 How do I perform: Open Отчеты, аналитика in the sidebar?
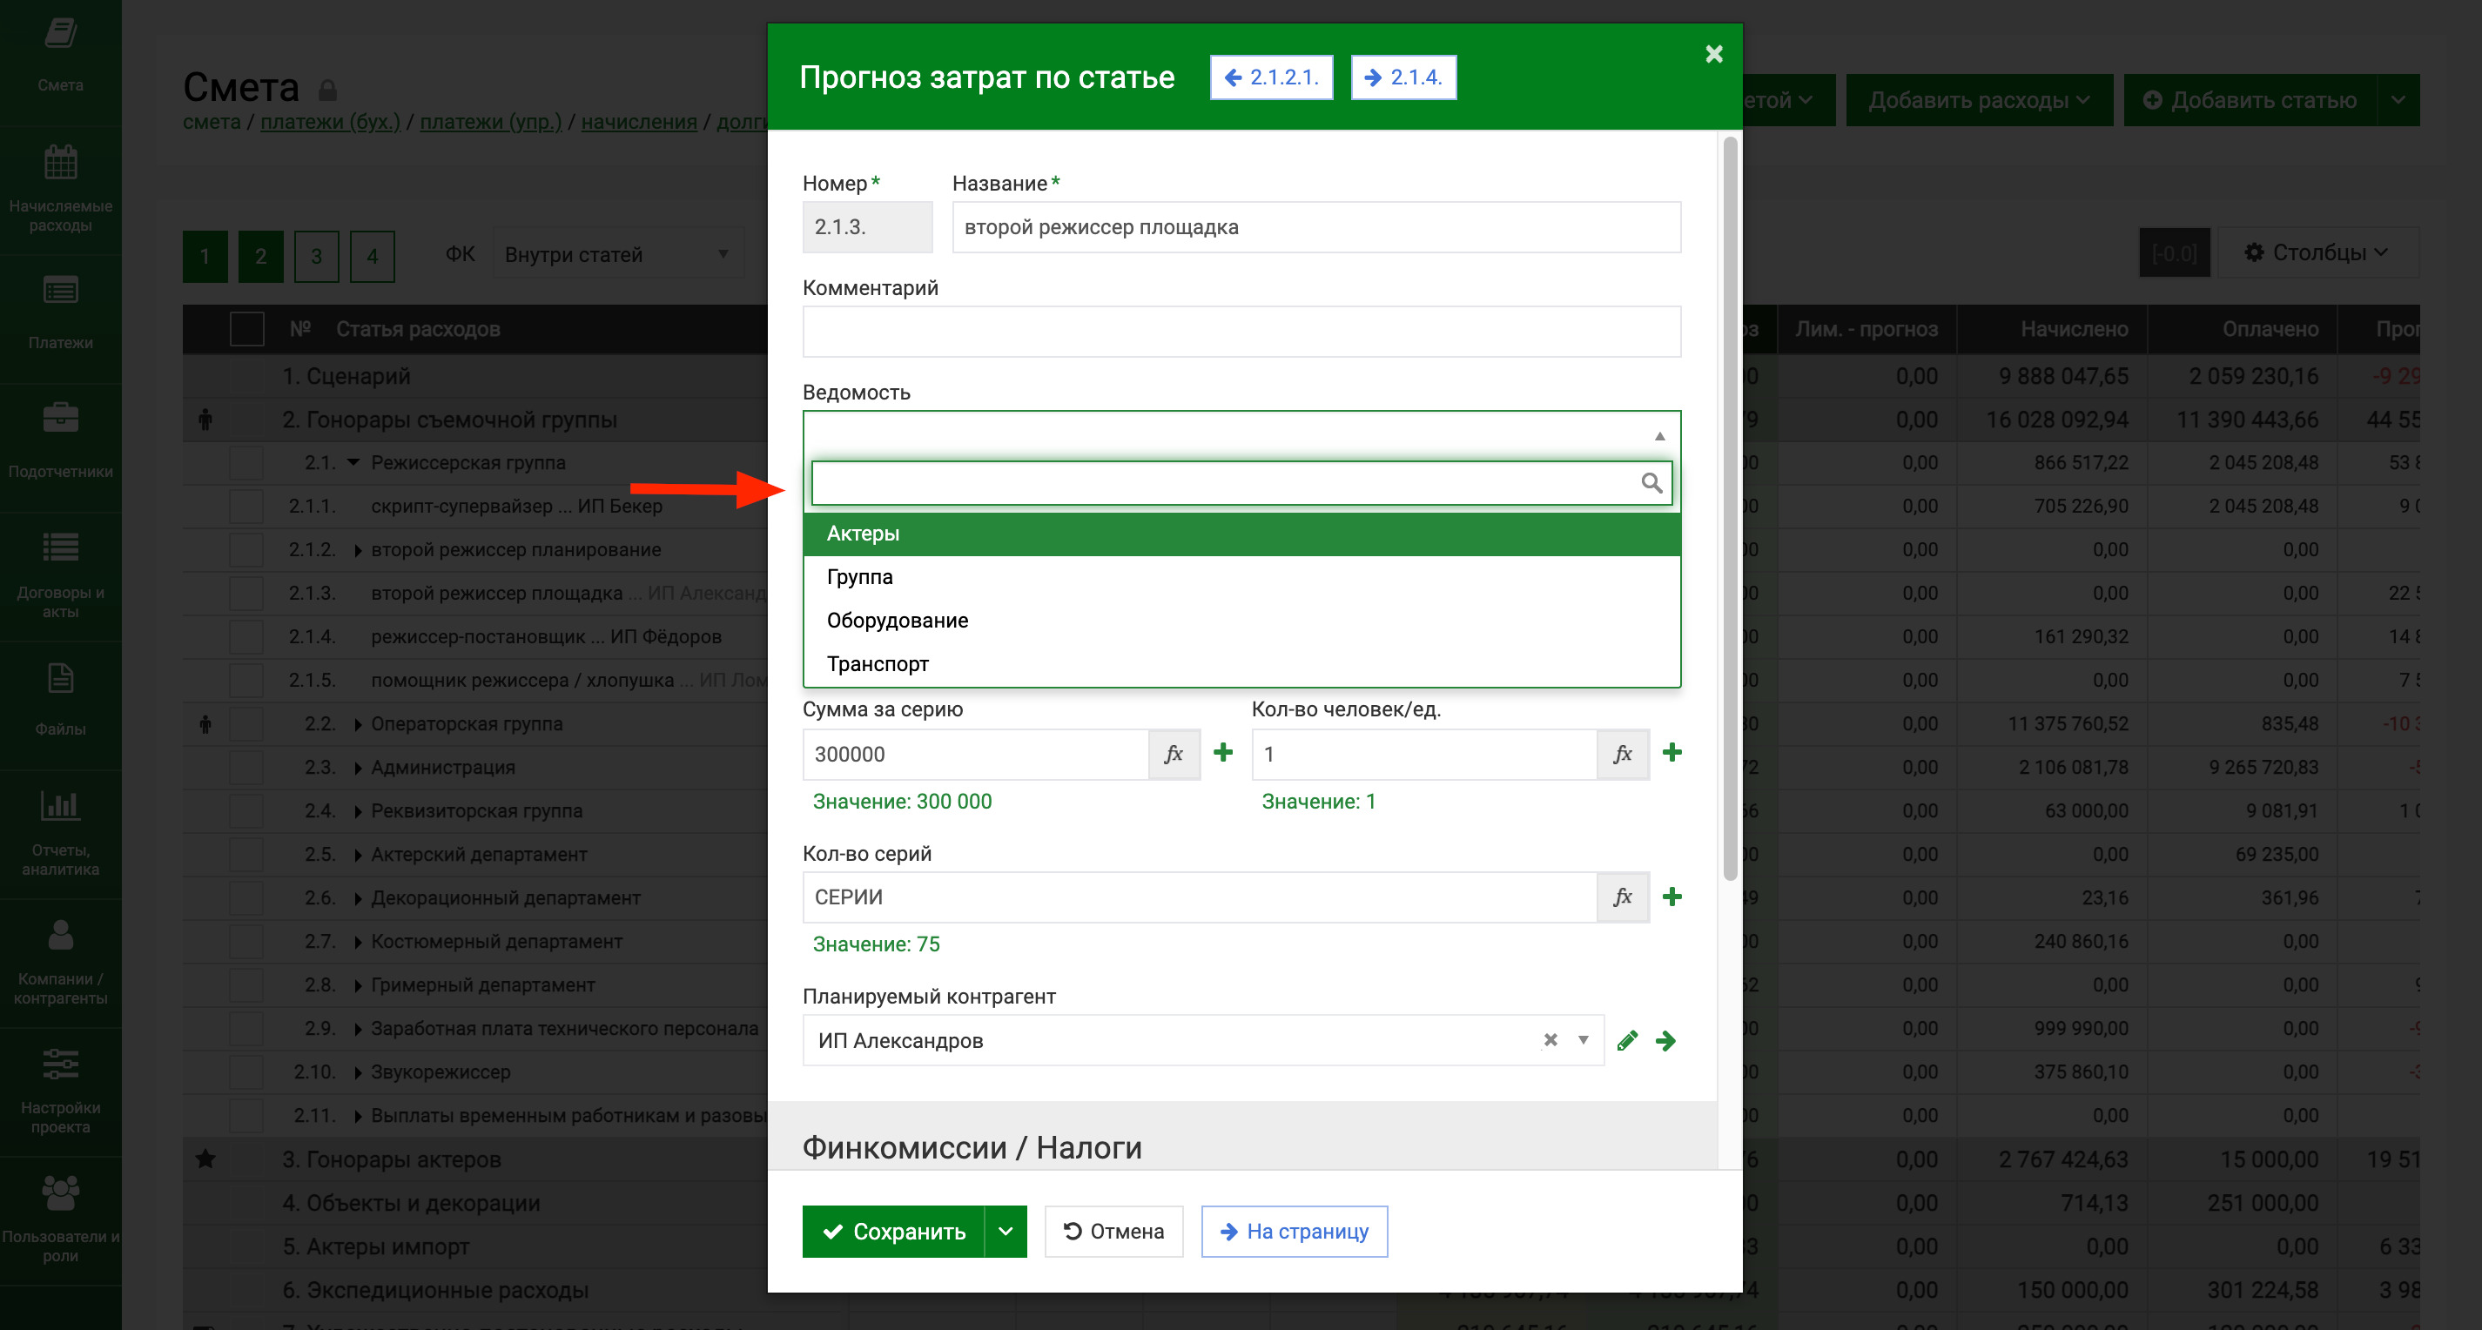click(x=60, y=834)
